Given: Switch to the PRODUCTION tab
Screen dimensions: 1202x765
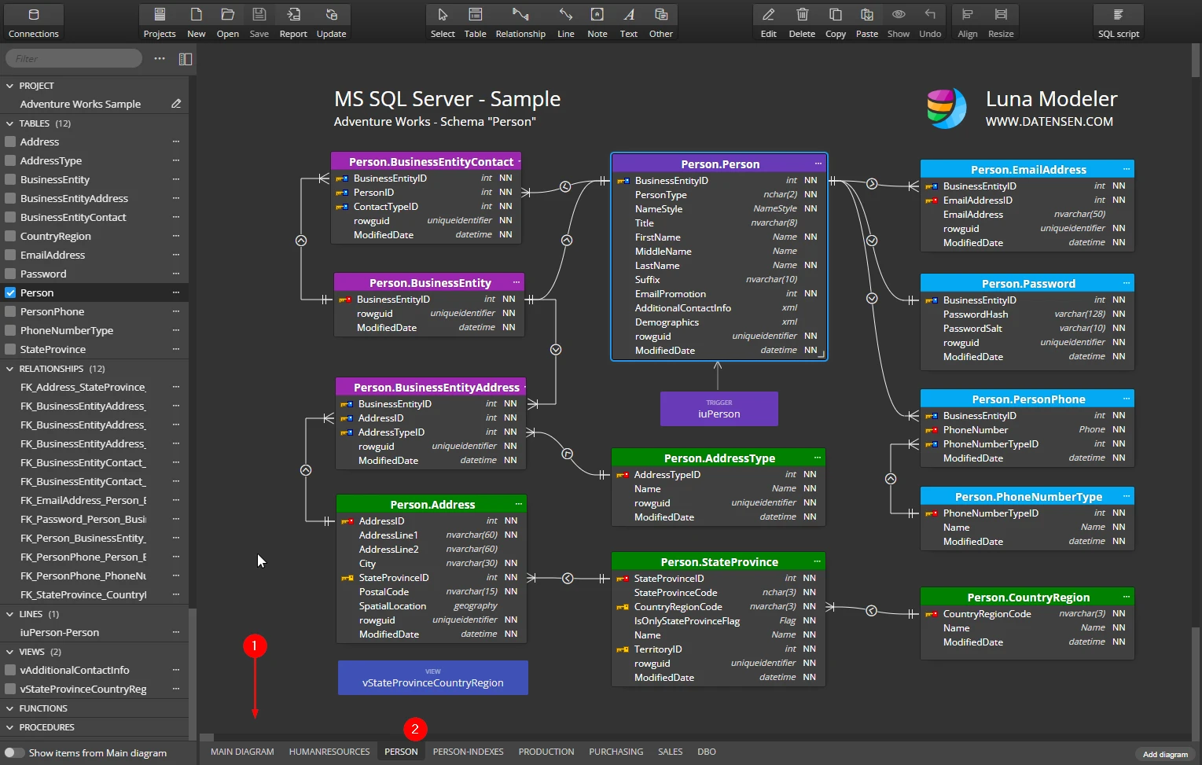Looking at the screenshot, I should (546, 752).
